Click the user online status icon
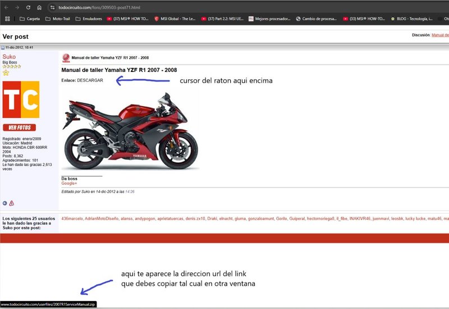449x309 pixels. [4, 203]
